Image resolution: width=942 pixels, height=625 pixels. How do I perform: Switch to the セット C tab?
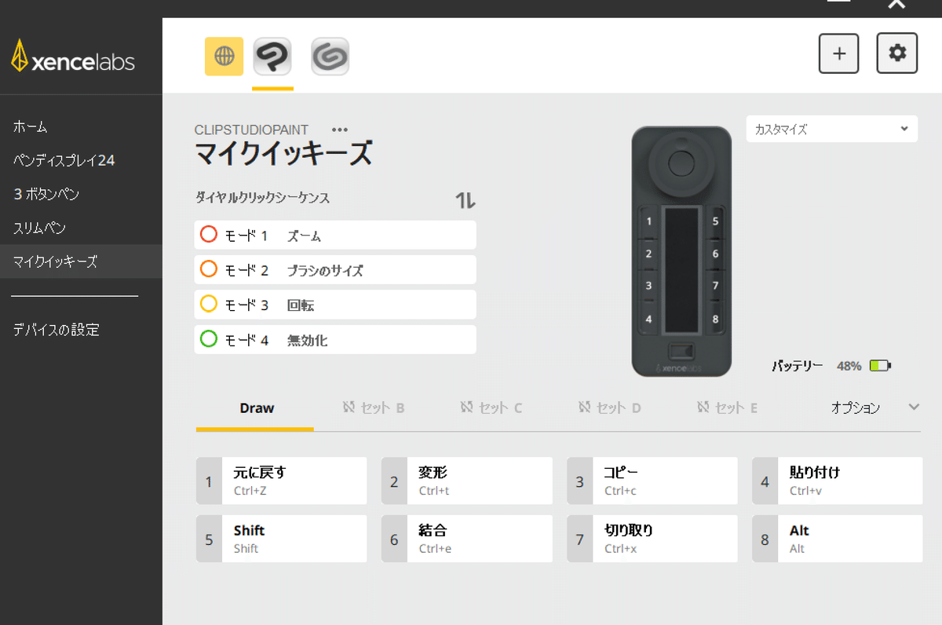[491, 408]
